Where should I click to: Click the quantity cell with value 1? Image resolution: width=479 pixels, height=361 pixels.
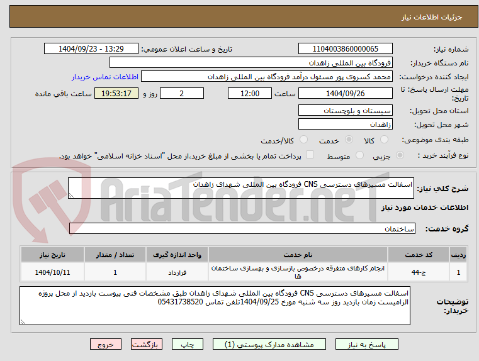[115, 272]
